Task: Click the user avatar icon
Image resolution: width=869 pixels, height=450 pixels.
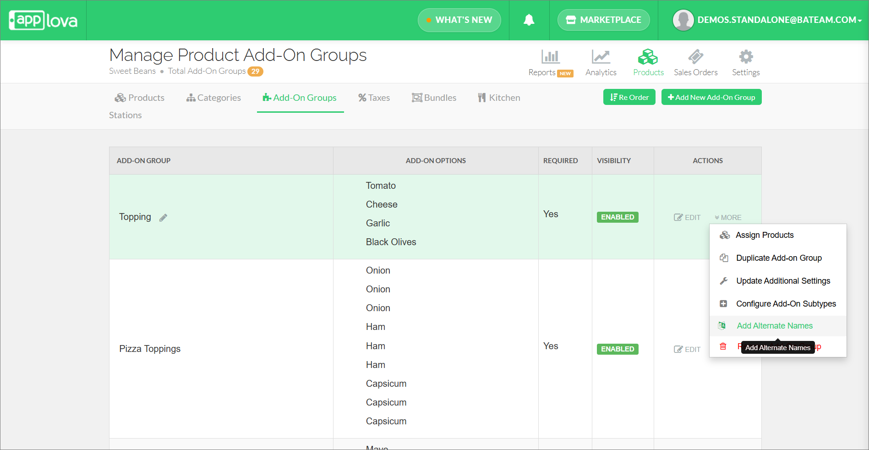Action: tap(683, 20)
